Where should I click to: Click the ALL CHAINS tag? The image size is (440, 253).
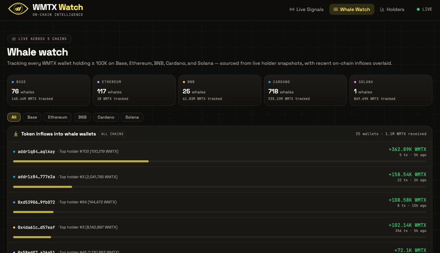pos(112,134)
